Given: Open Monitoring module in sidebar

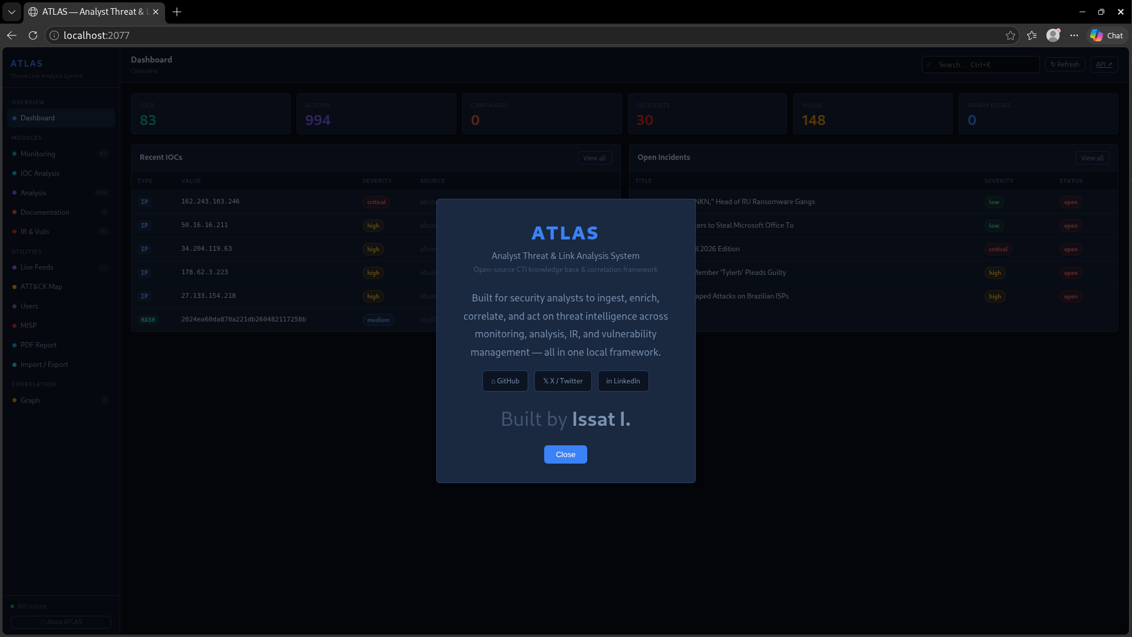Looking at the screenshot, I should click(61, 154).
